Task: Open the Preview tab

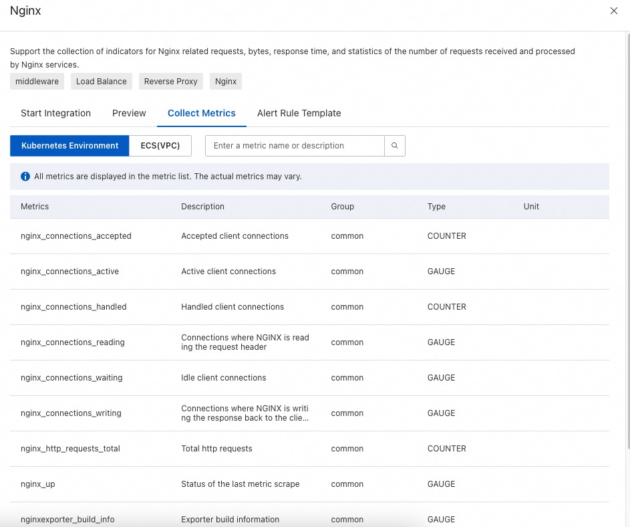Action: 129,114
